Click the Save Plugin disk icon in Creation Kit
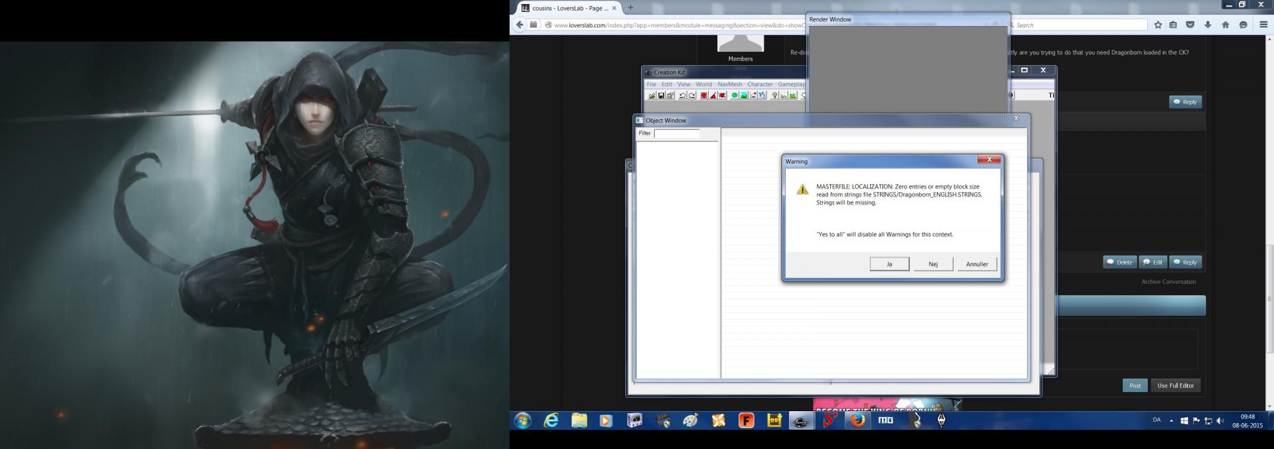 tap(661, 96)
